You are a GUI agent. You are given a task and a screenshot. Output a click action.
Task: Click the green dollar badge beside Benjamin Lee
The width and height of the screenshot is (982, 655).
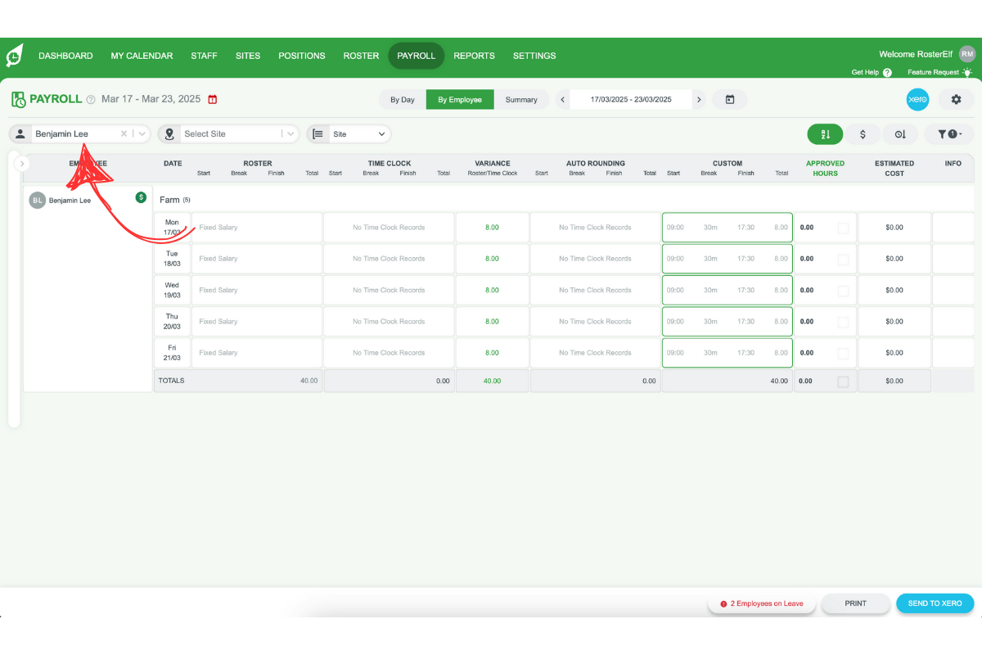(x=141, y=198)
